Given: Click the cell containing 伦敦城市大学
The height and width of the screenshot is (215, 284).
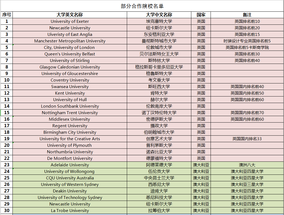Looking at the screenshot, I should point(159,48).
